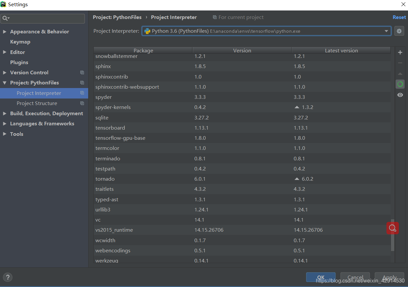Viewport: 408px width, 287px height.
Task: Click the project-level icon beside Project Interpreter
Action: [x=82, y=93]
